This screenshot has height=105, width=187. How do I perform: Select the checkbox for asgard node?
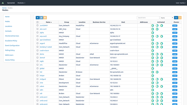(38, 43)
